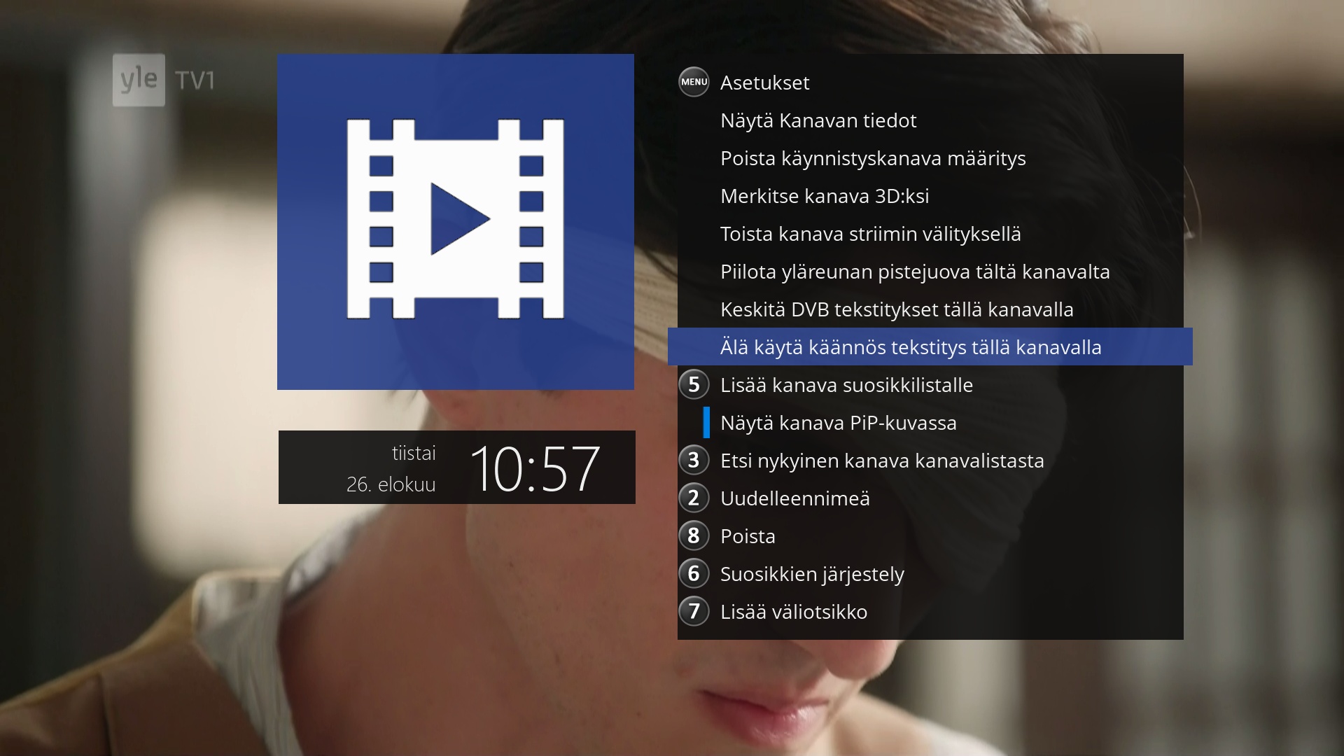Choose Poista käynnistyskanava määritys
1344x756 pixels.
[x=930, y=158]
